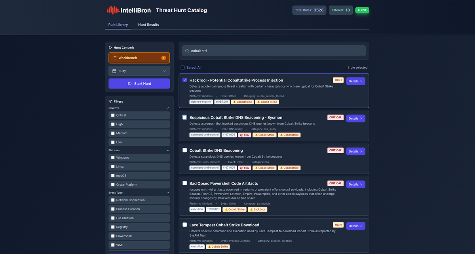Click the search magnifier icon

point(187,51)
